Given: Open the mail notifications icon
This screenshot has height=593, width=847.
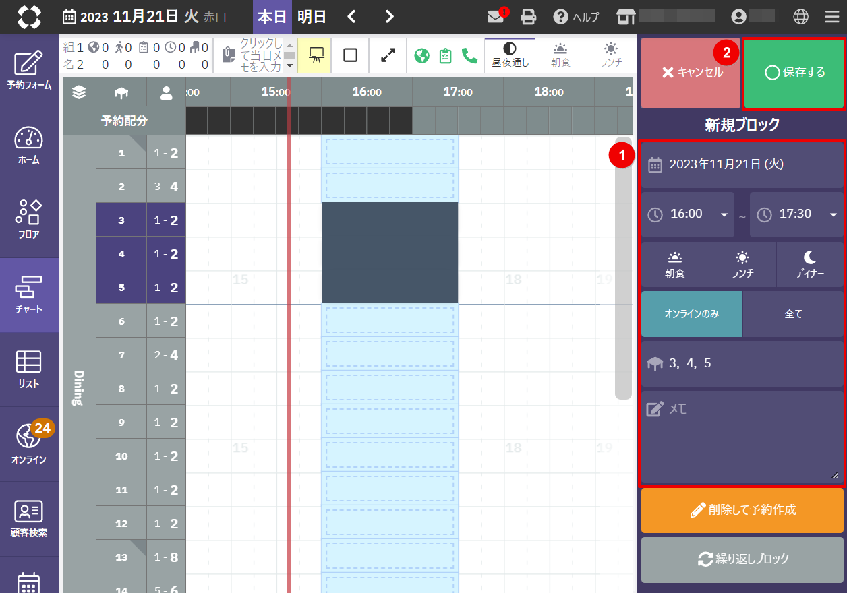Looking at the screenshot, I should 496,17.
